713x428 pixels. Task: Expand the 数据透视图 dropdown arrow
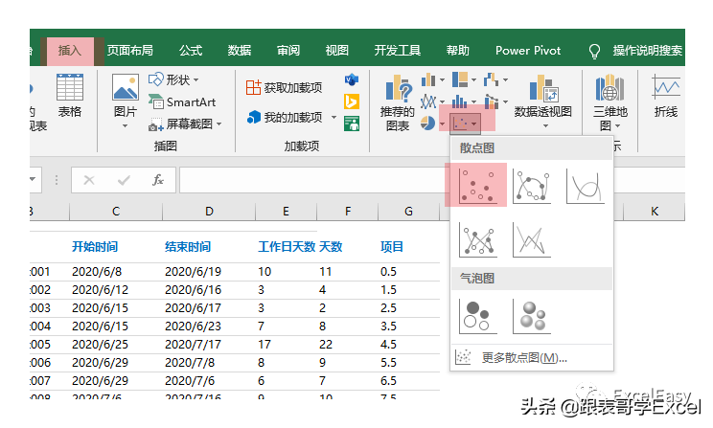(x=545, y=125)
